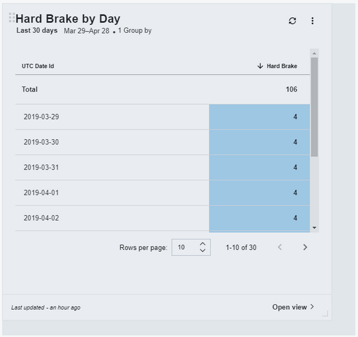
Task: Open view link at the card footer
Action: [x=293, y=307]
